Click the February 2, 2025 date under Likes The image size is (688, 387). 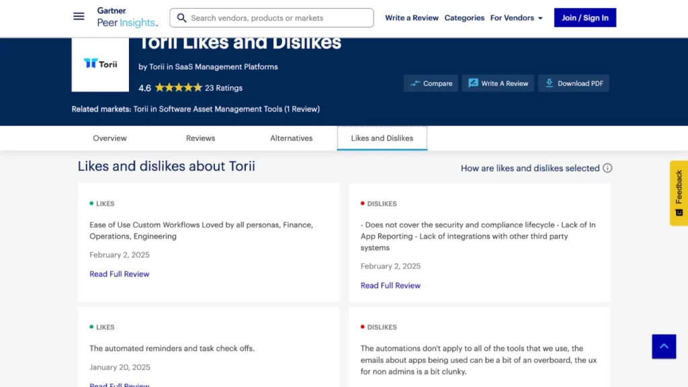click(x=120, y=255)
